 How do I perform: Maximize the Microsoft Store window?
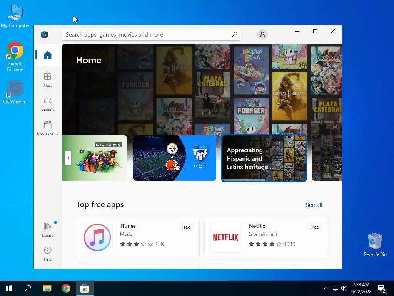point(315,31)
